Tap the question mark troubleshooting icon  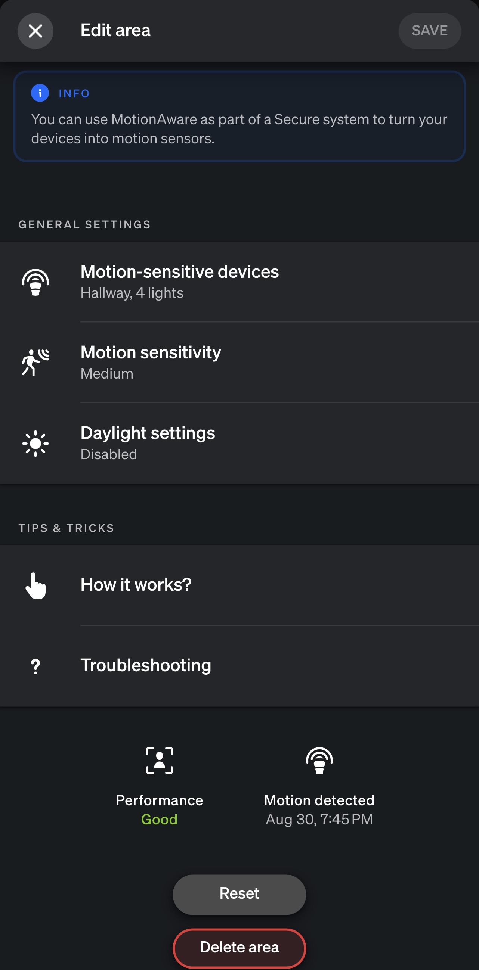click(35, 666)
